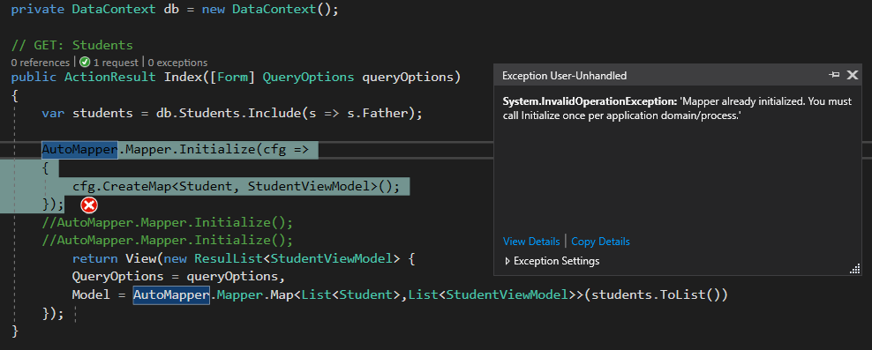Click the highlighted AutoMapper in Mapper.Initialize line
872x350 pixels.
(79, 150)
